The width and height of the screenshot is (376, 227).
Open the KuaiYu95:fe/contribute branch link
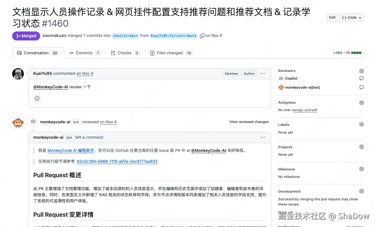pos(174,36)
